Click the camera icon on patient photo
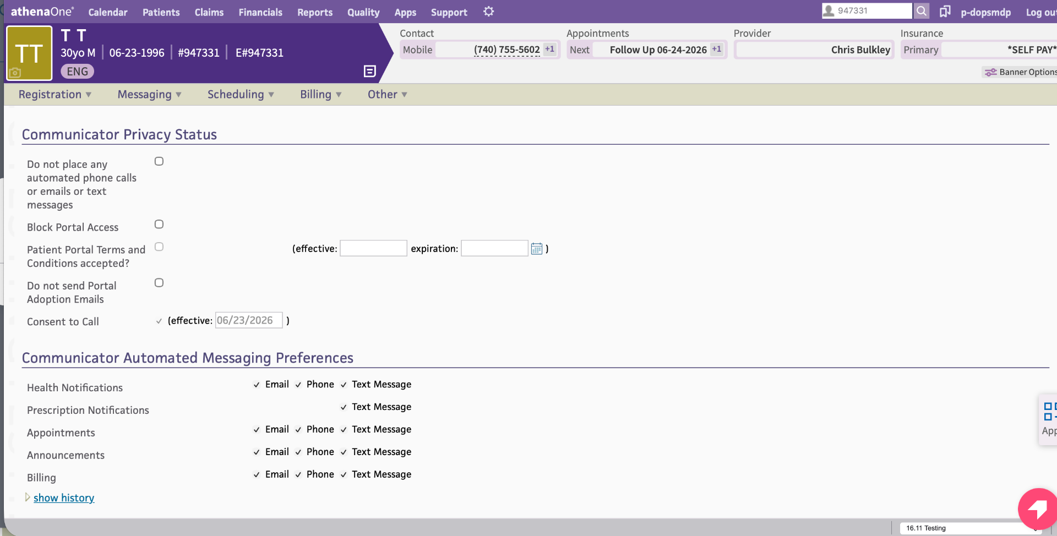The width and height of the screenshot is (1057, 536). (15, 73)
